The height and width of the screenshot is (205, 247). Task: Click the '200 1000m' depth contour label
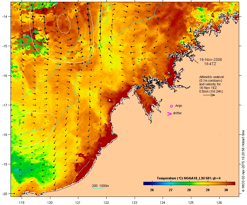point(100,186)
